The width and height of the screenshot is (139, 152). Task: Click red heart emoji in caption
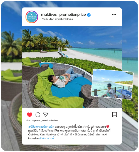(108, 127)
